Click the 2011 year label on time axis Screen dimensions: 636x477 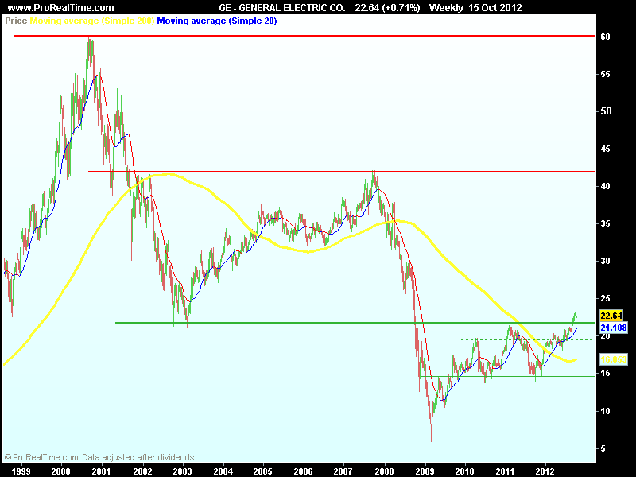point(506,471)
